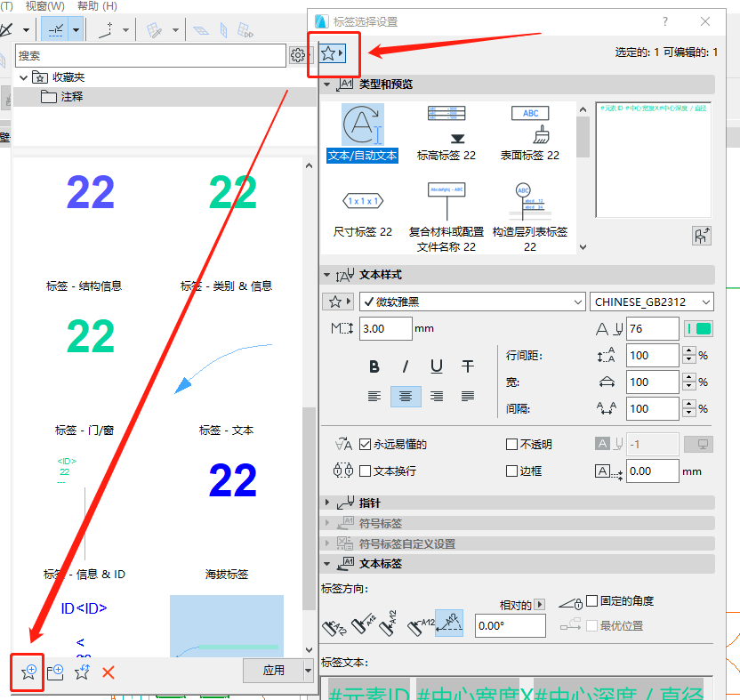Click frame offset 0.00 mm field
The width and height of the screenshot is (740, 700).
[x=652, y=471]
